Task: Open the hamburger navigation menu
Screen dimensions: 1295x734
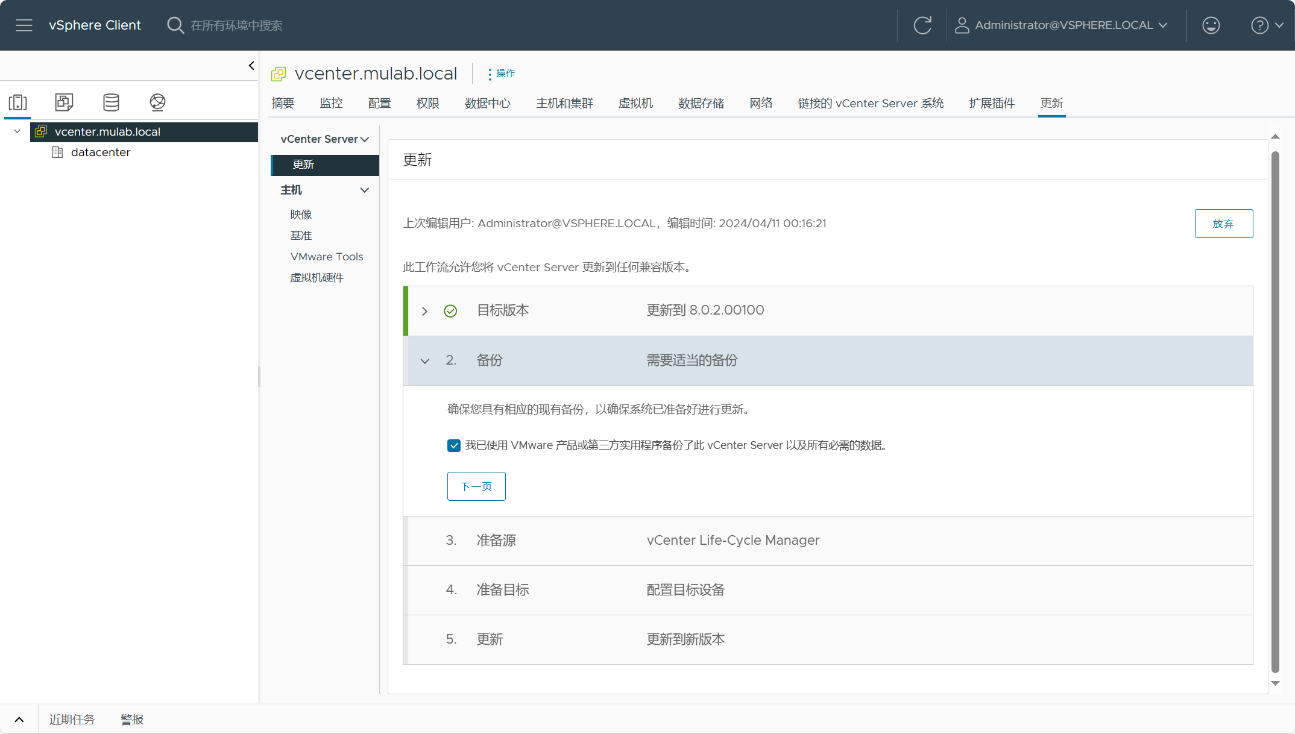Action: (x=24, y=25)
